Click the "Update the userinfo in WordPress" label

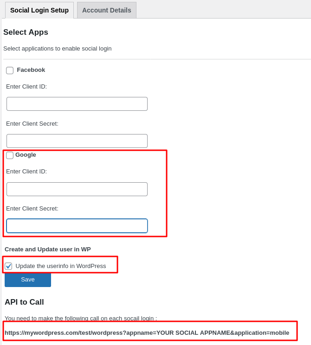[61, 266]
